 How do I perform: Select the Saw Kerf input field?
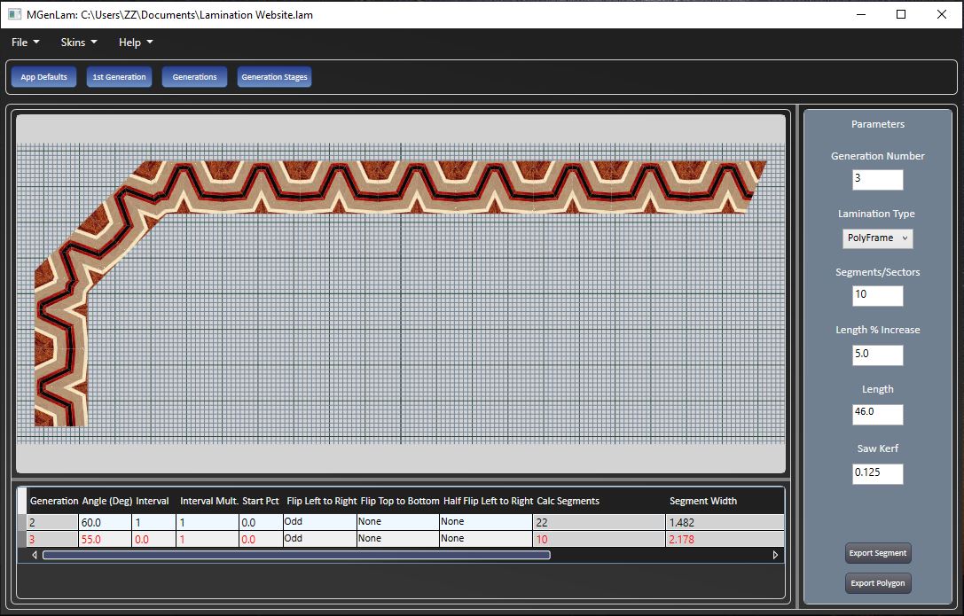point(877,473)
